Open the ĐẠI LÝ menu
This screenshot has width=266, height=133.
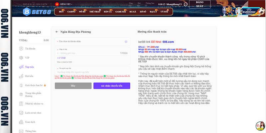154,12
